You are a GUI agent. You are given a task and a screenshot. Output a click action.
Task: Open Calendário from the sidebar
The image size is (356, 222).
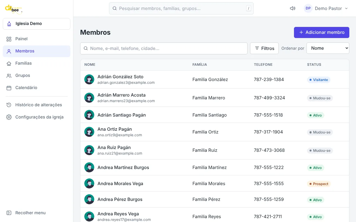tap(36, 88)
